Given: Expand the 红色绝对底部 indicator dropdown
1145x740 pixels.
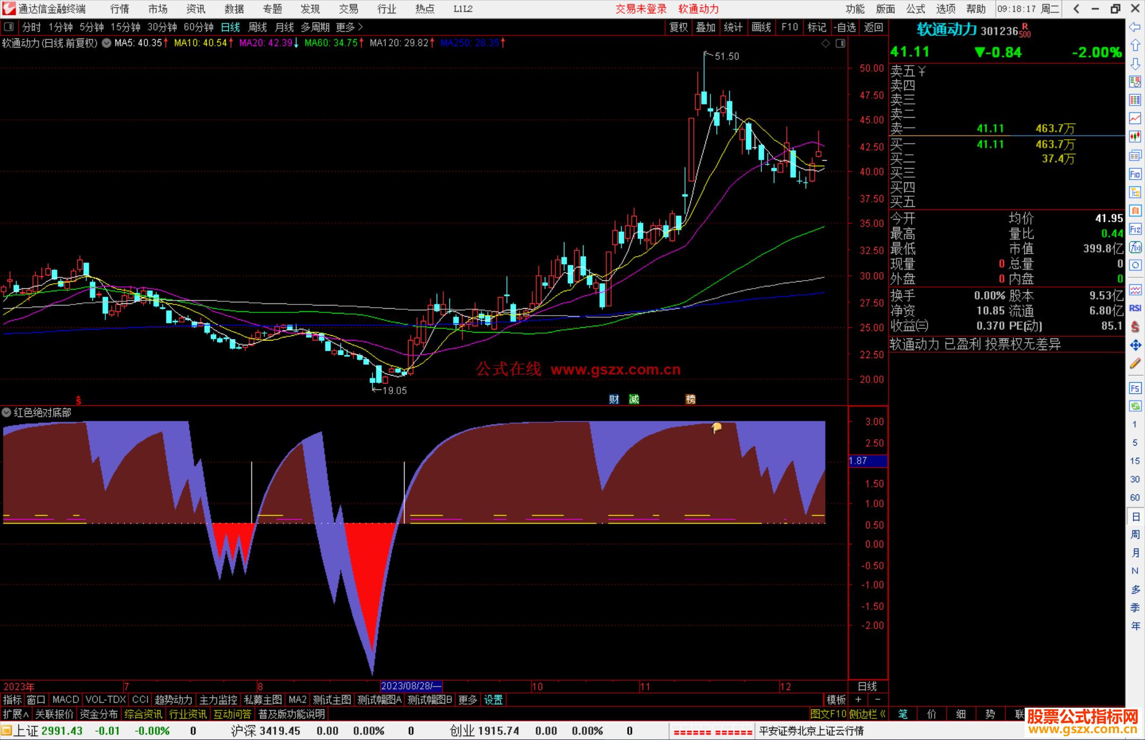Looking at the screenshot, I should click(6, 413).
